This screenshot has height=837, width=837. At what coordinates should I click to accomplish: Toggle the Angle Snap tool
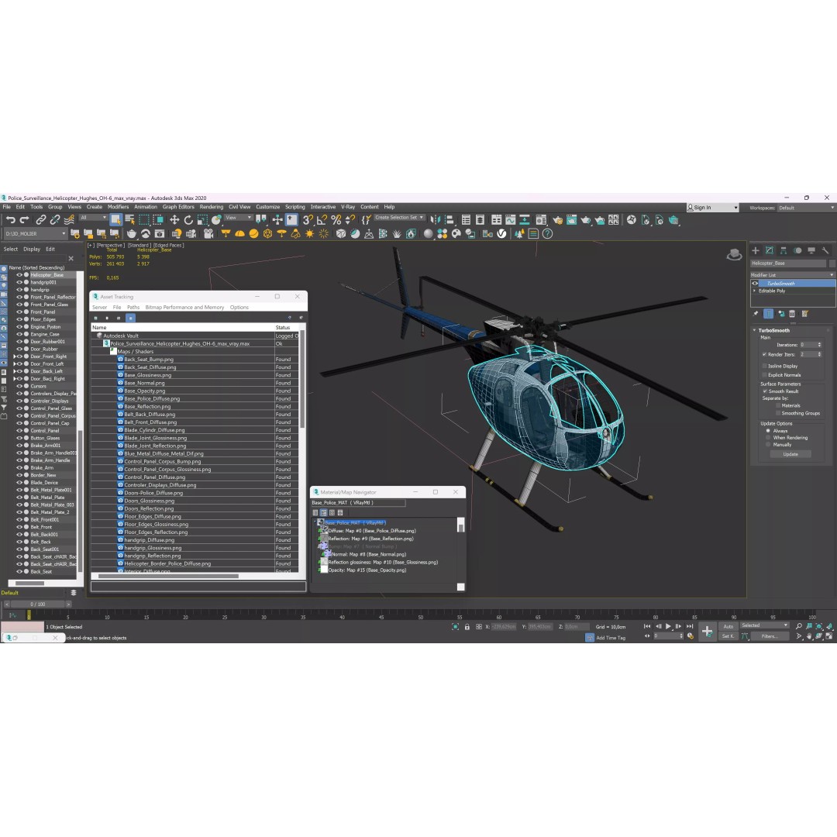pos(322,220)
